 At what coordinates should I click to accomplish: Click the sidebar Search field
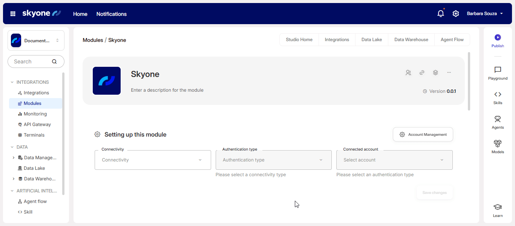[x=32, y=61]
